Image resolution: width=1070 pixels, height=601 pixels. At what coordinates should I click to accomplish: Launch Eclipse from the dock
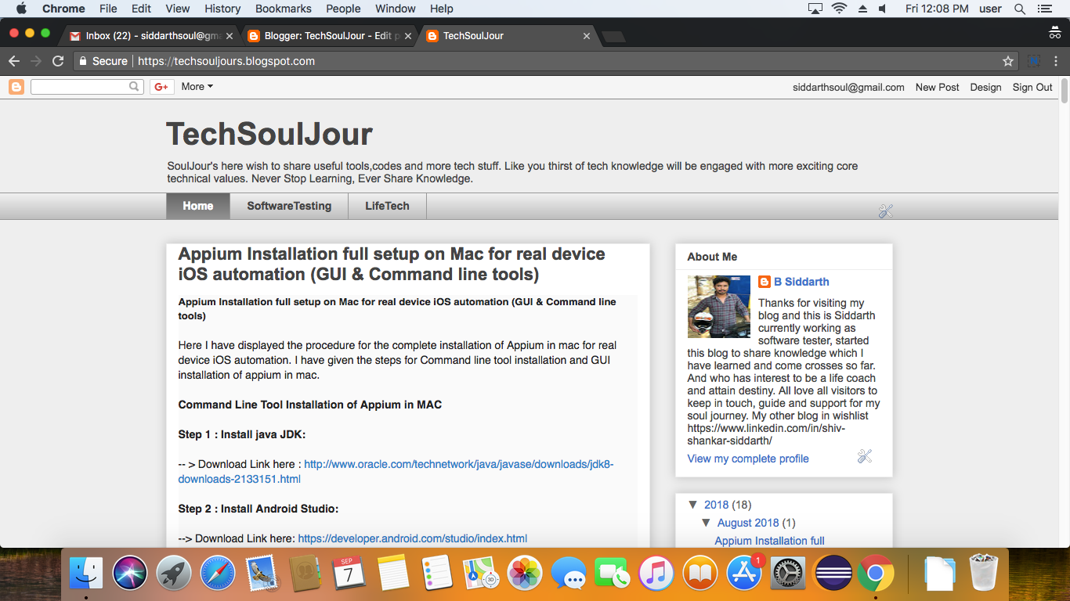pyautogui.click(x=833, y=575)
